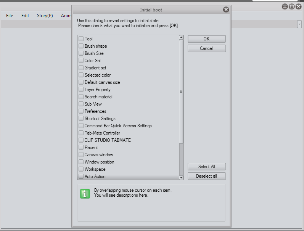This screenshot has width=304, height=231.
Task: Click the Deselect all button
Action: point(206,176)
